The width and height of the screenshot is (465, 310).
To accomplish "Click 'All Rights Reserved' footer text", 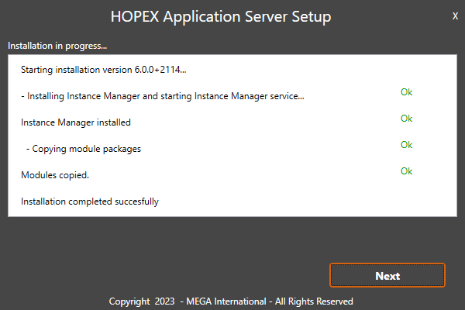I will tap(314, 301).
